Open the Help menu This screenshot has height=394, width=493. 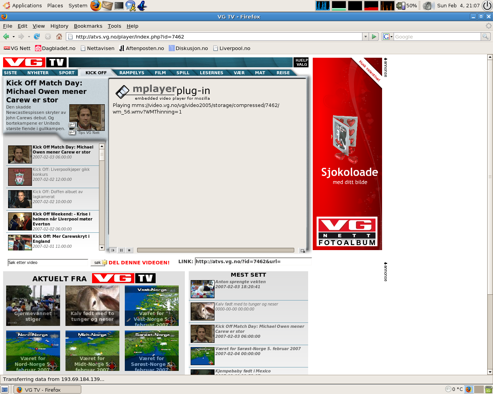tap(132, 26)
